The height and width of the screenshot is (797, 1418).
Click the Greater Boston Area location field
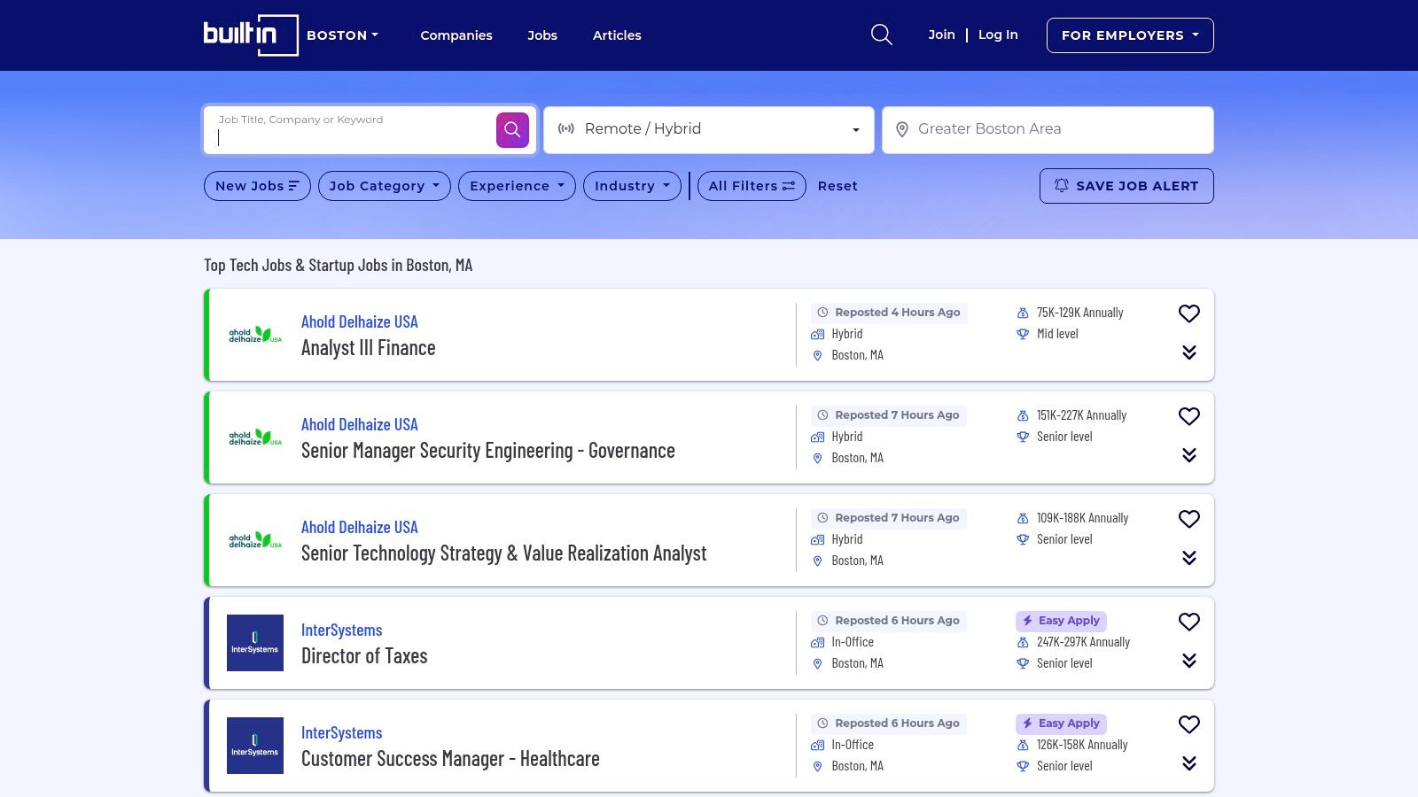pos(1048,129)
